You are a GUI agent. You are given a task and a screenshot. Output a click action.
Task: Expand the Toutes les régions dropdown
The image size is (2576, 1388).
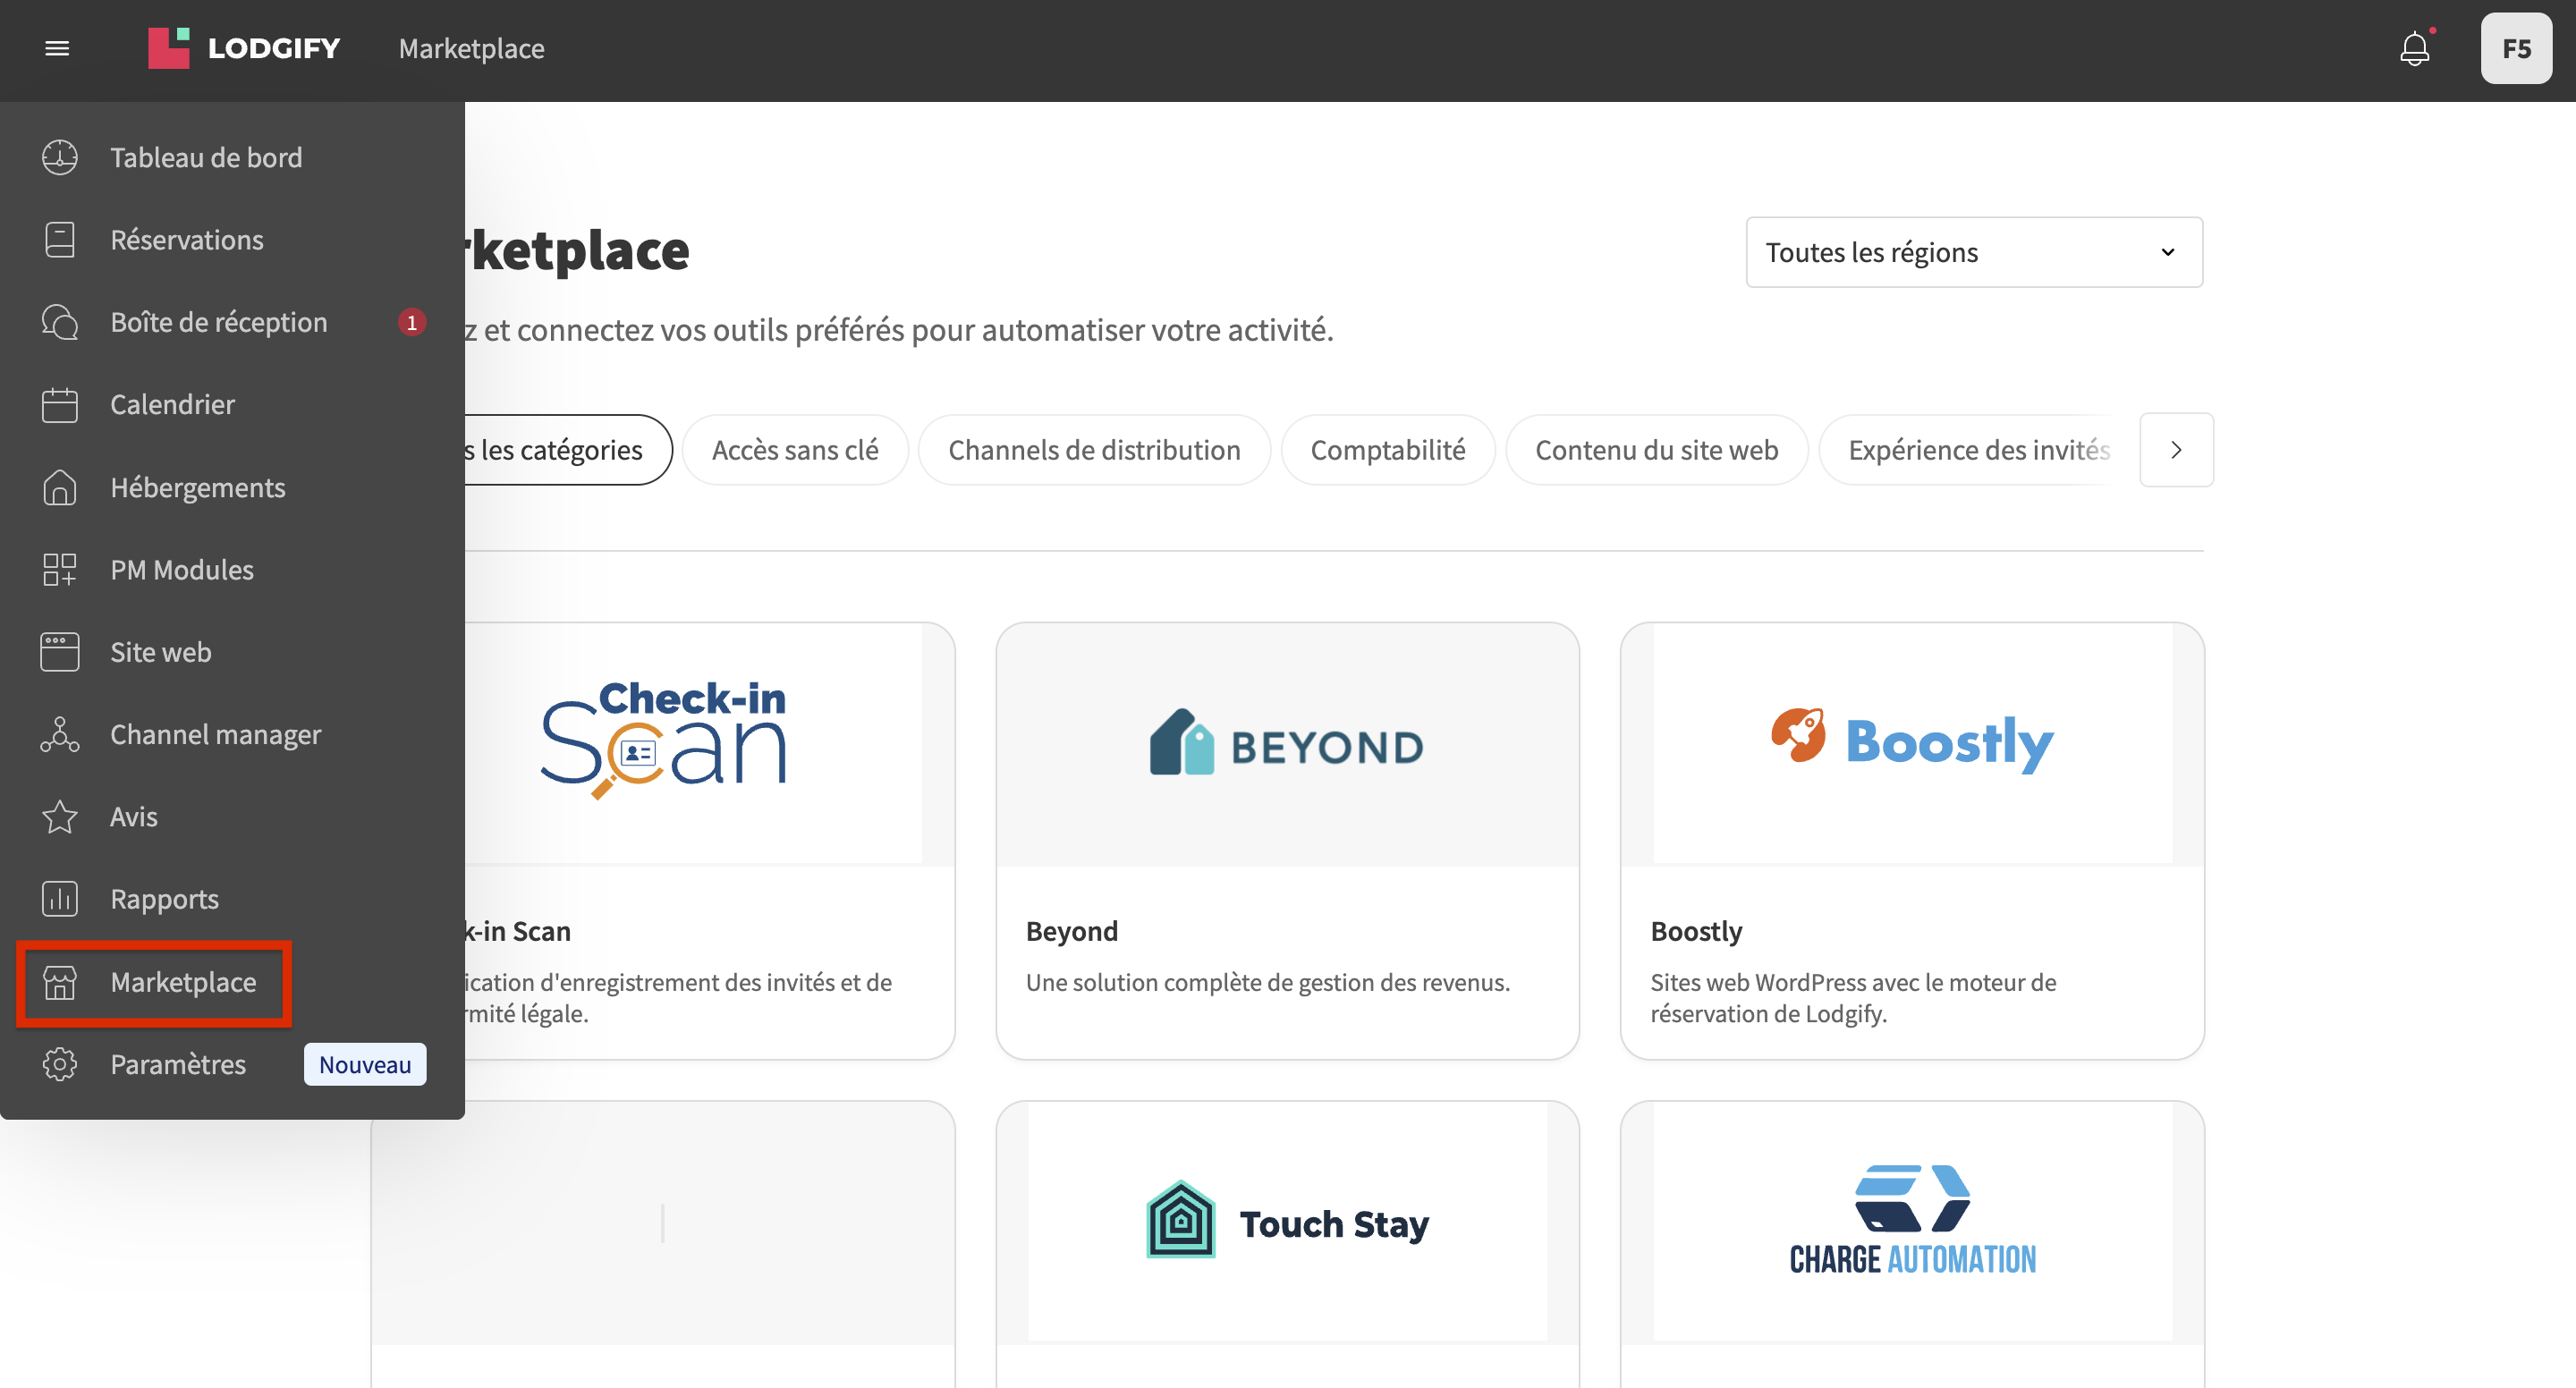[1973, 252]
